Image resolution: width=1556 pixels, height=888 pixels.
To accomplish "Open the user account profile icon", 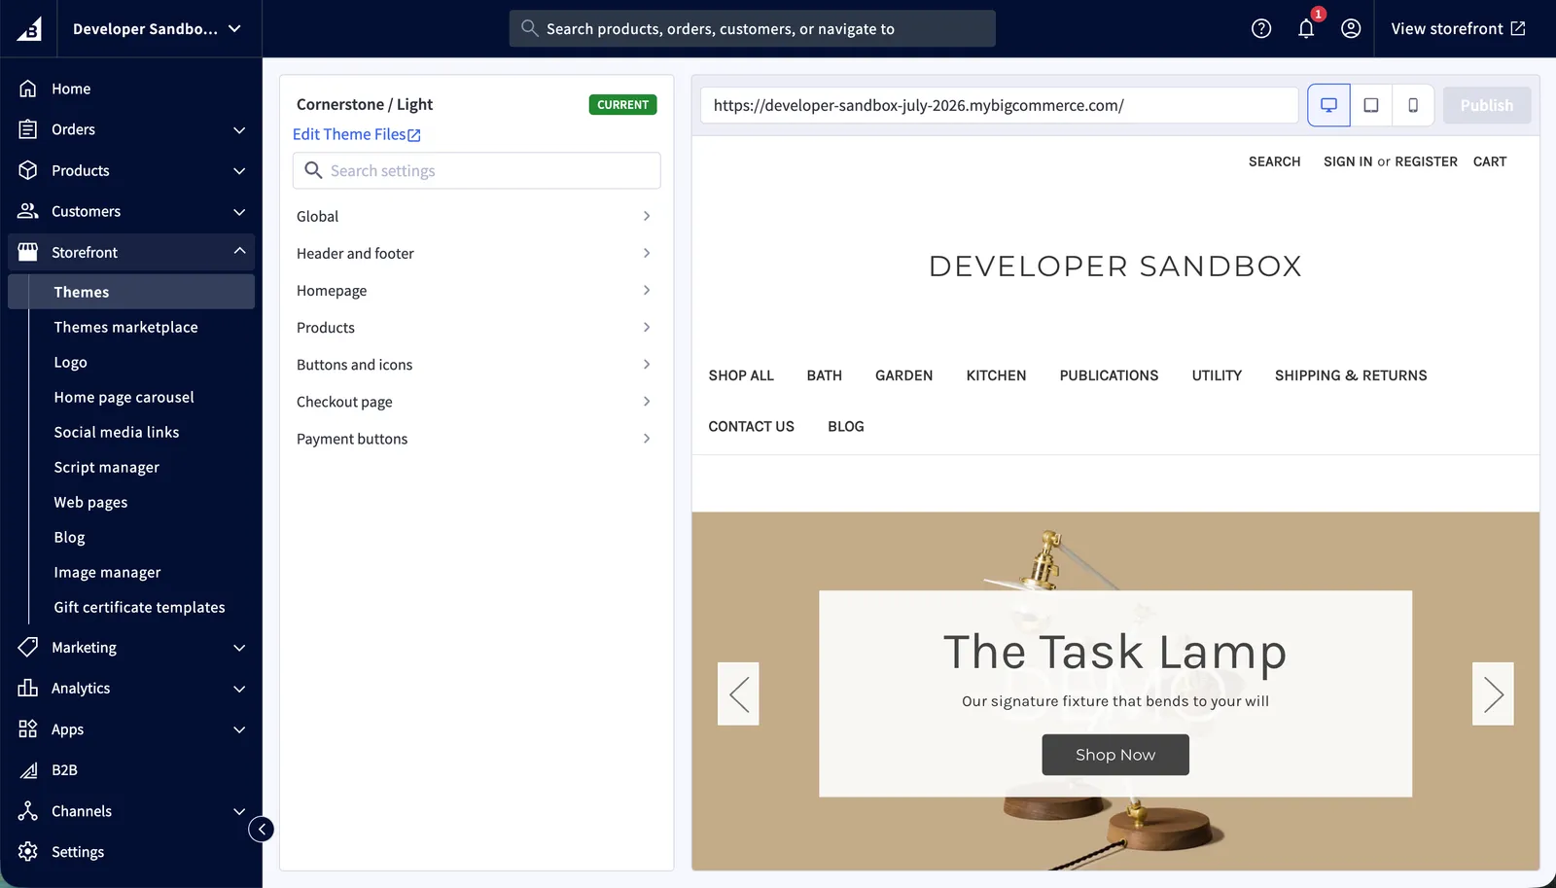I will coord(1351,28).
